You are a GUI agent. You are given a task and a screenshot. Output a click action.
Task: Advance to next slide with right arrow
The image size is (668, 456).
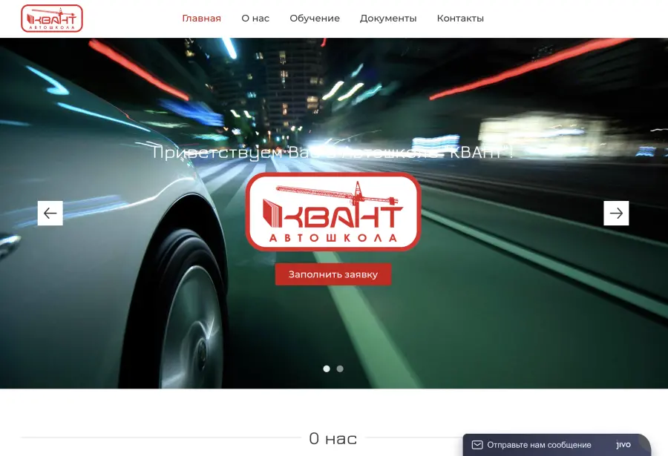[616, 214]
